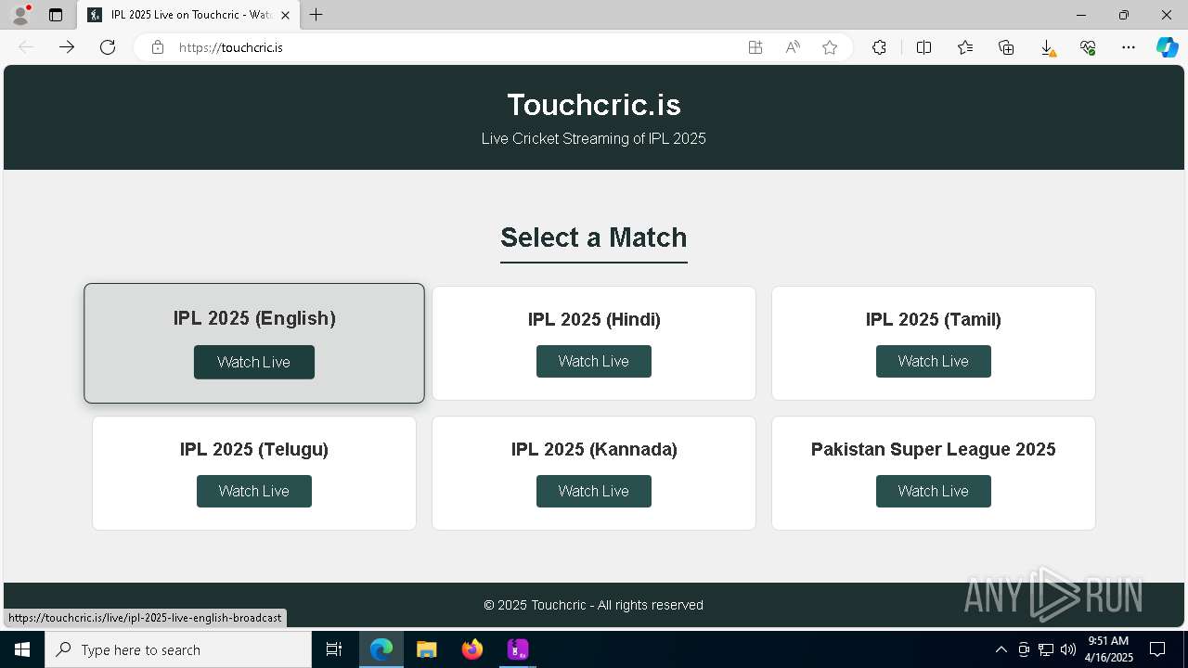This screenshot has width=1188, height=668.
Task: Open Browser essentials icon
Action: pyautogui.click(x=1088, y=47)
